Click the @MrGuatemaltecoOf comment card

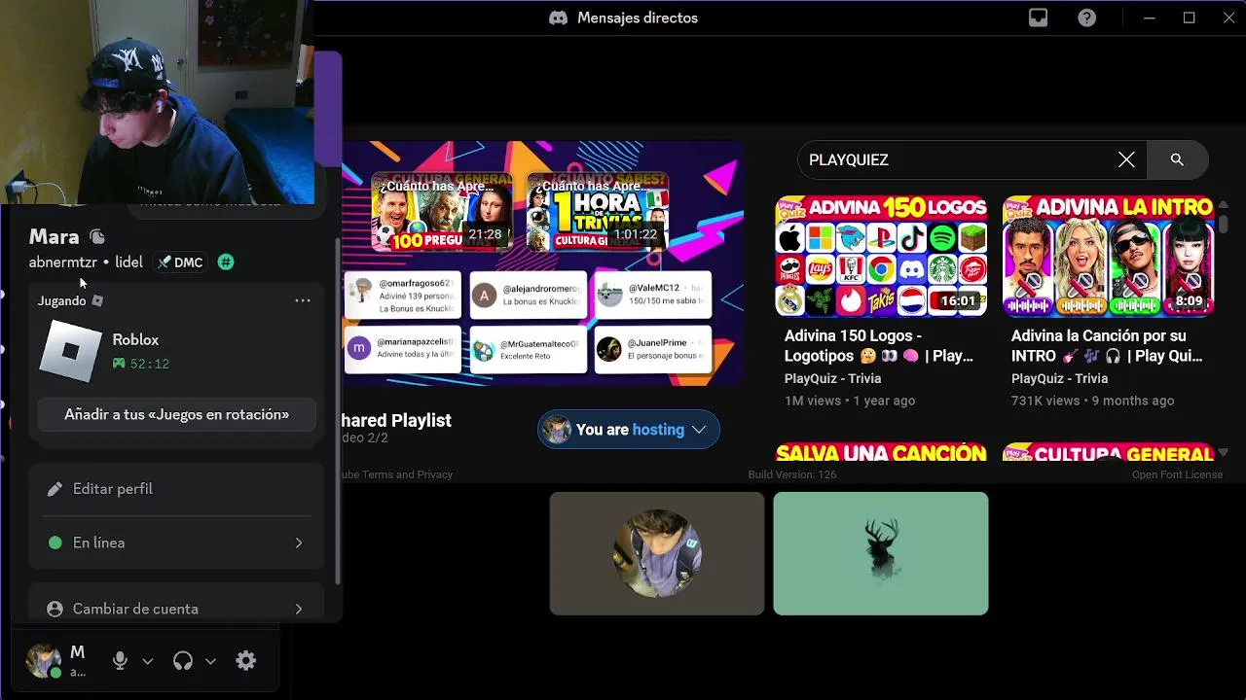[529, 350]
